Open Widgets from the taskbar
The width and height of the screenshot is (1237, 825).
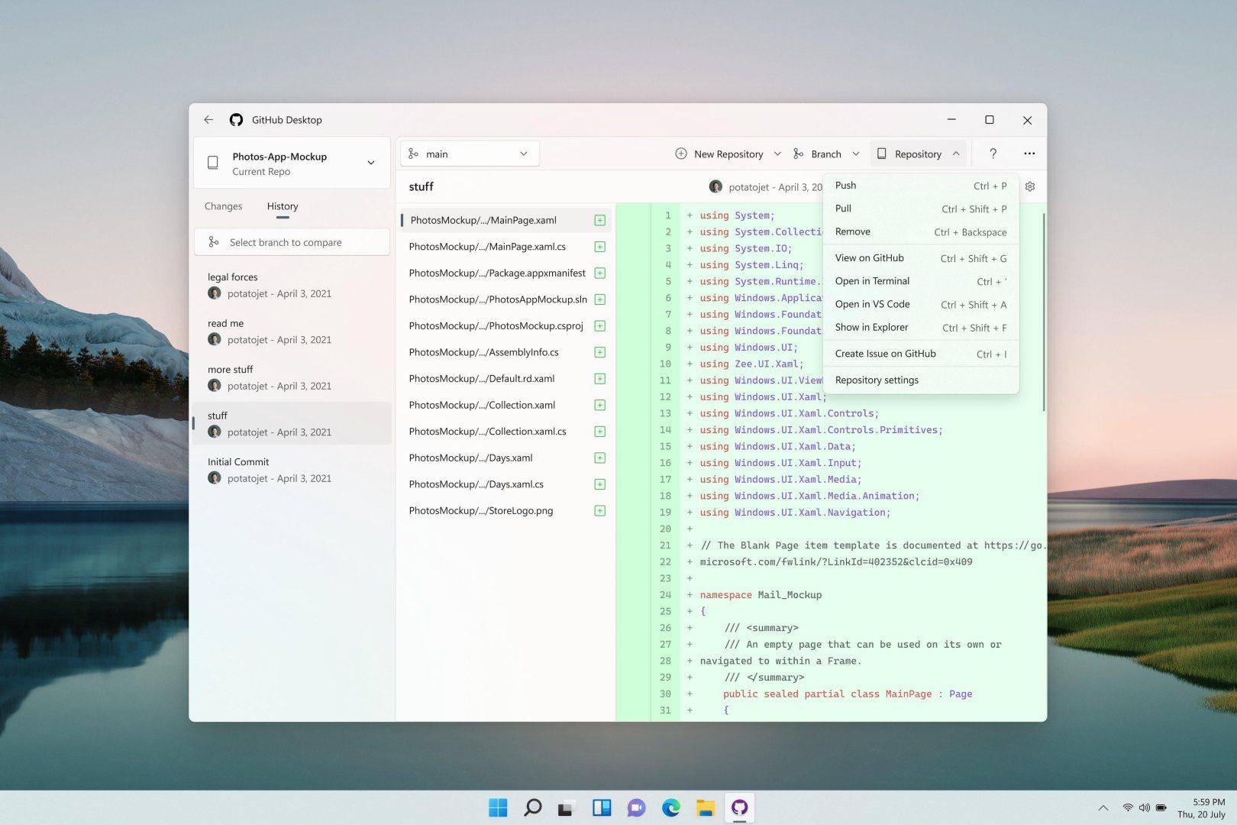click(602, 807)
